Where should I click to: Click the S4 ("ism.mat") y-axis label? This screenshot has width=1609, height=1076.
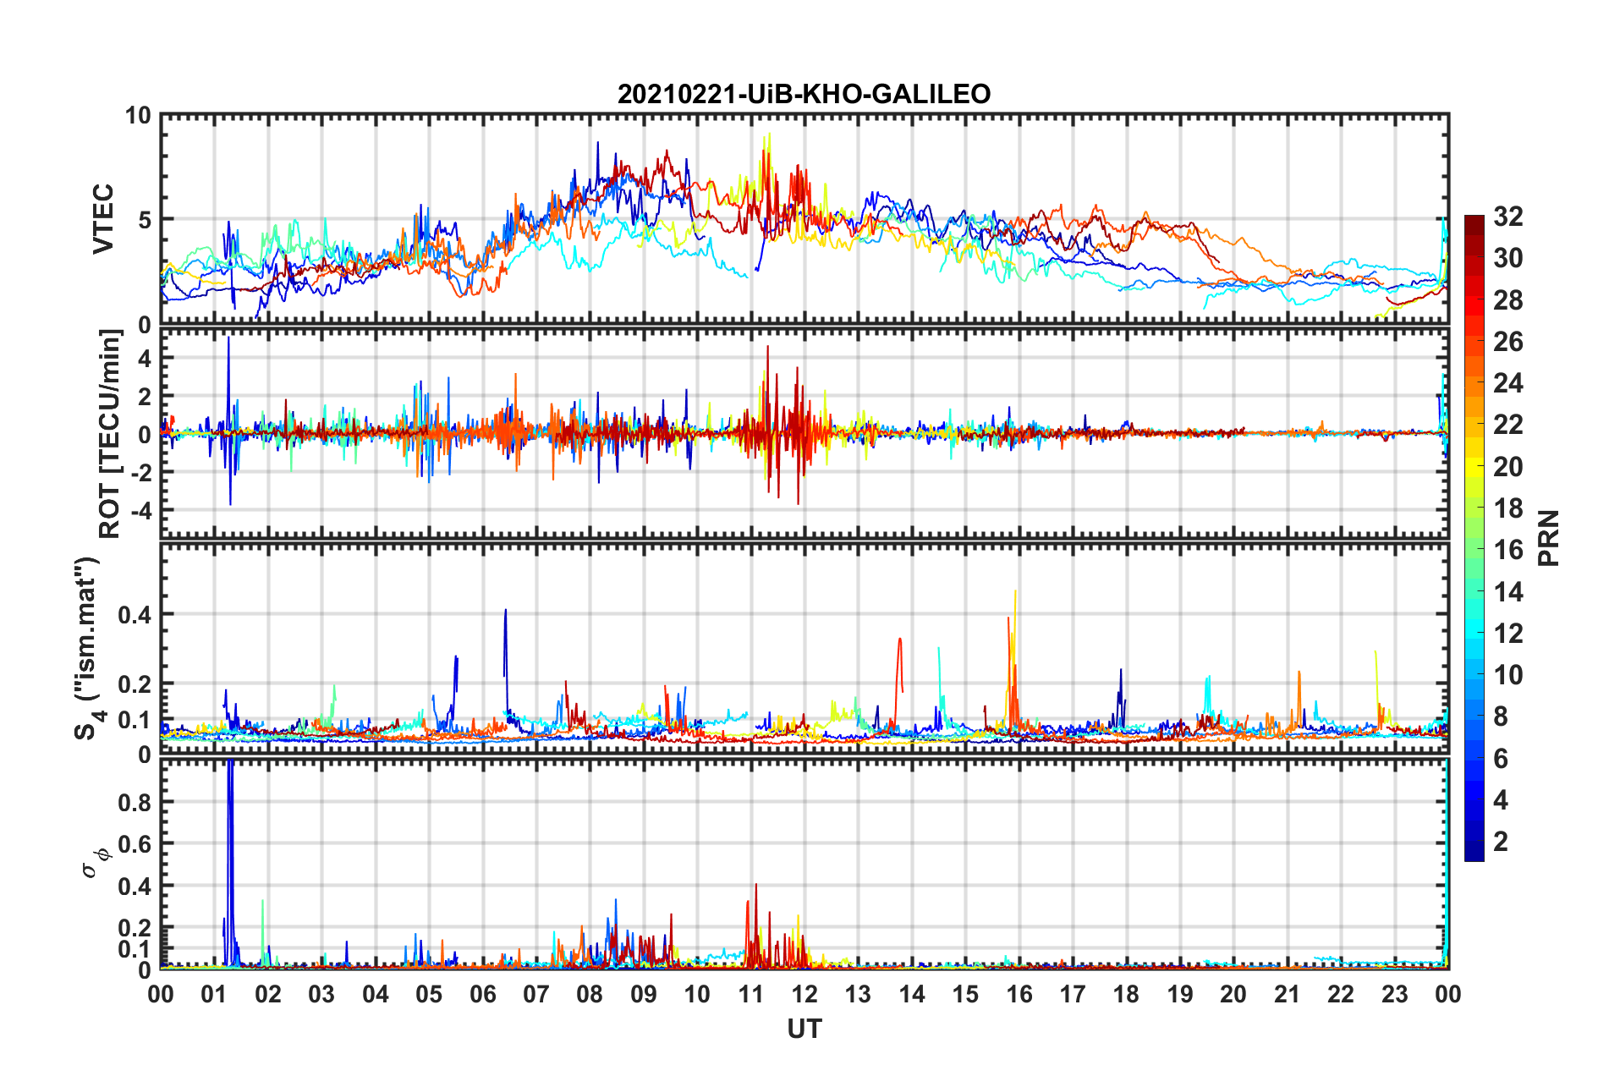tap(90, 648)
